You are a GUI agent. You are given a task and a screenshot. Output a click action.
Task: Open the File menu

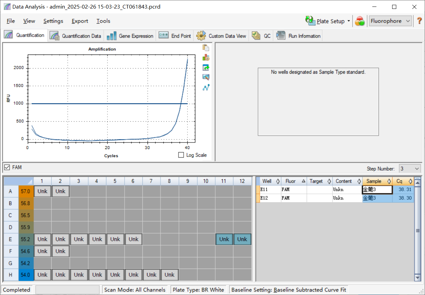[x=11, y=21]
